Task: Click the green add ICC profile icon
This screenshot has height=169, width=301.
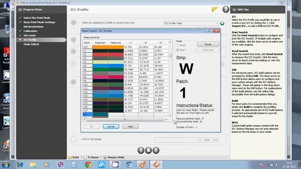Action: click(222, 23)
